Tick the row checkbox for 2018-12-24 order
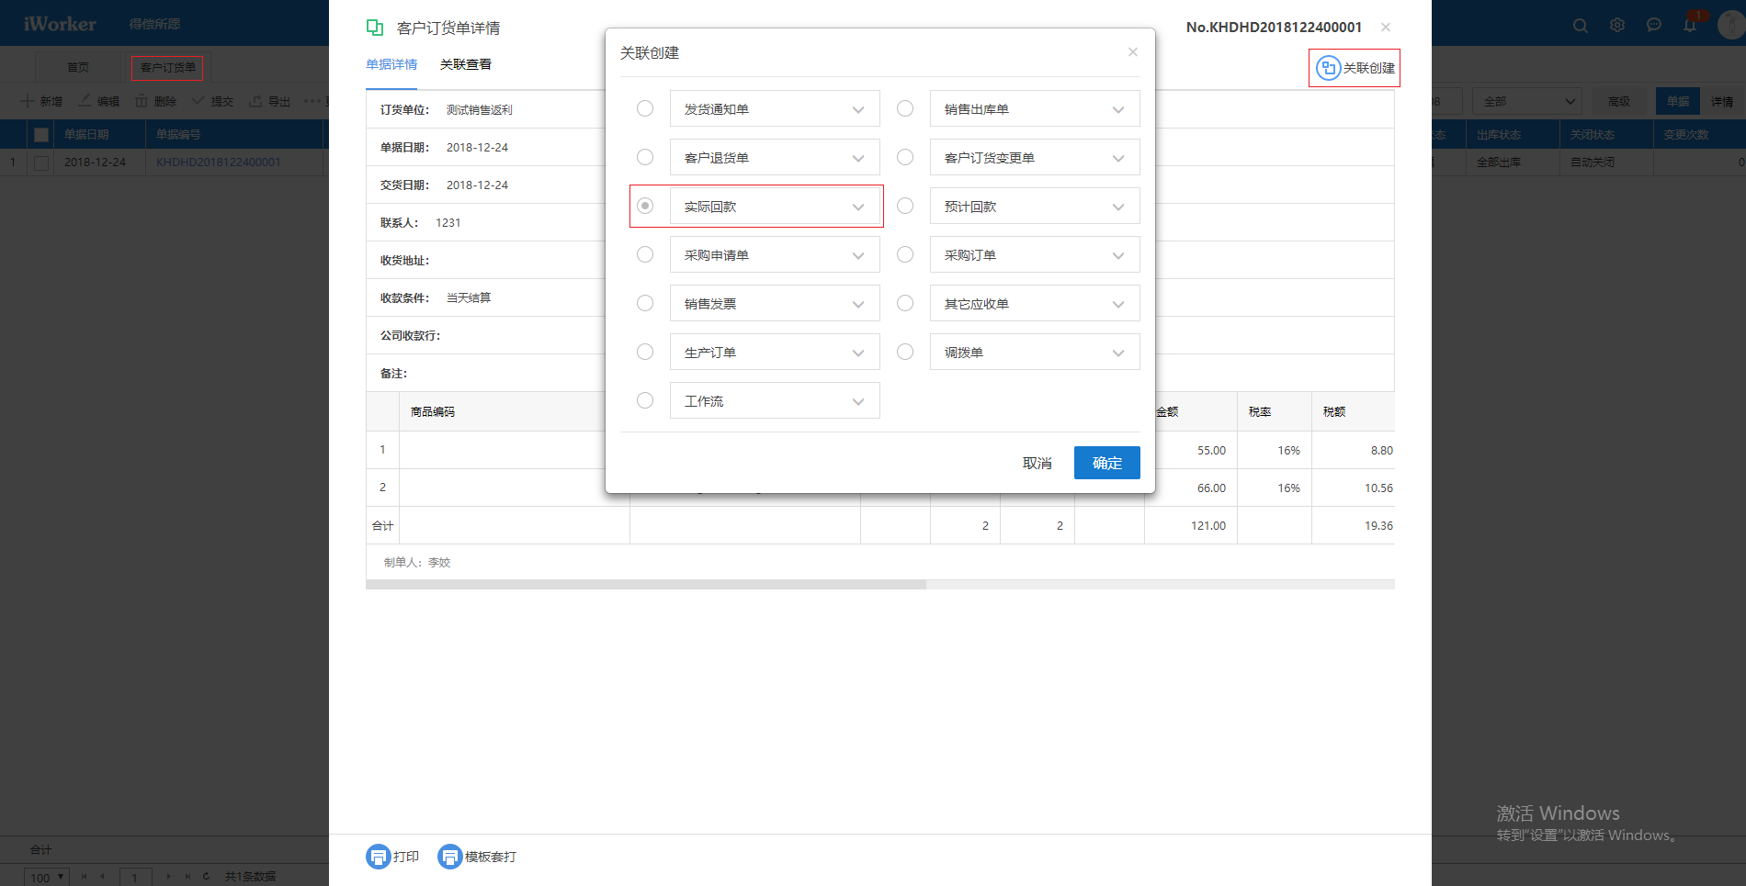This screenshot has height=886, width=1746. pos(41,163)
